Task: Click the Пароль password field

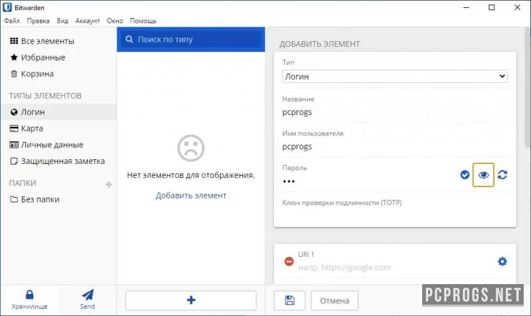Action: [369, 181]
